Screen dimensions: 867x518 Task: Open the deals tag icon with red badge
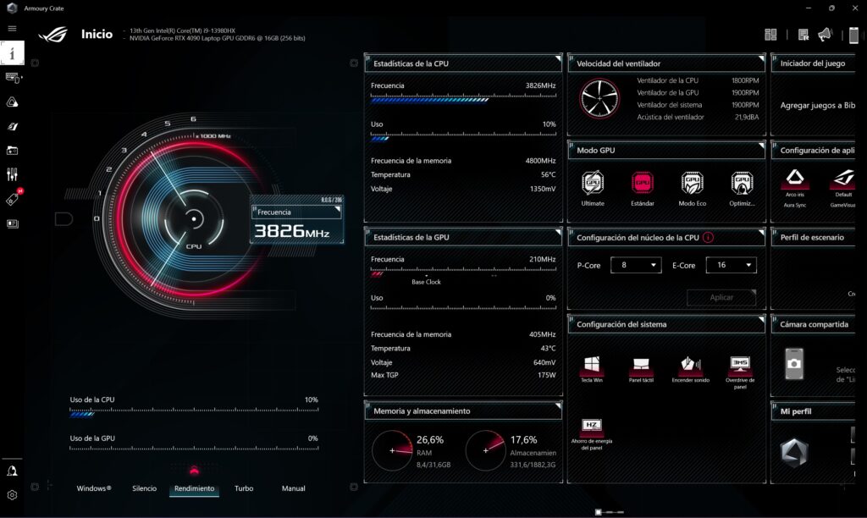pos(13,199)
